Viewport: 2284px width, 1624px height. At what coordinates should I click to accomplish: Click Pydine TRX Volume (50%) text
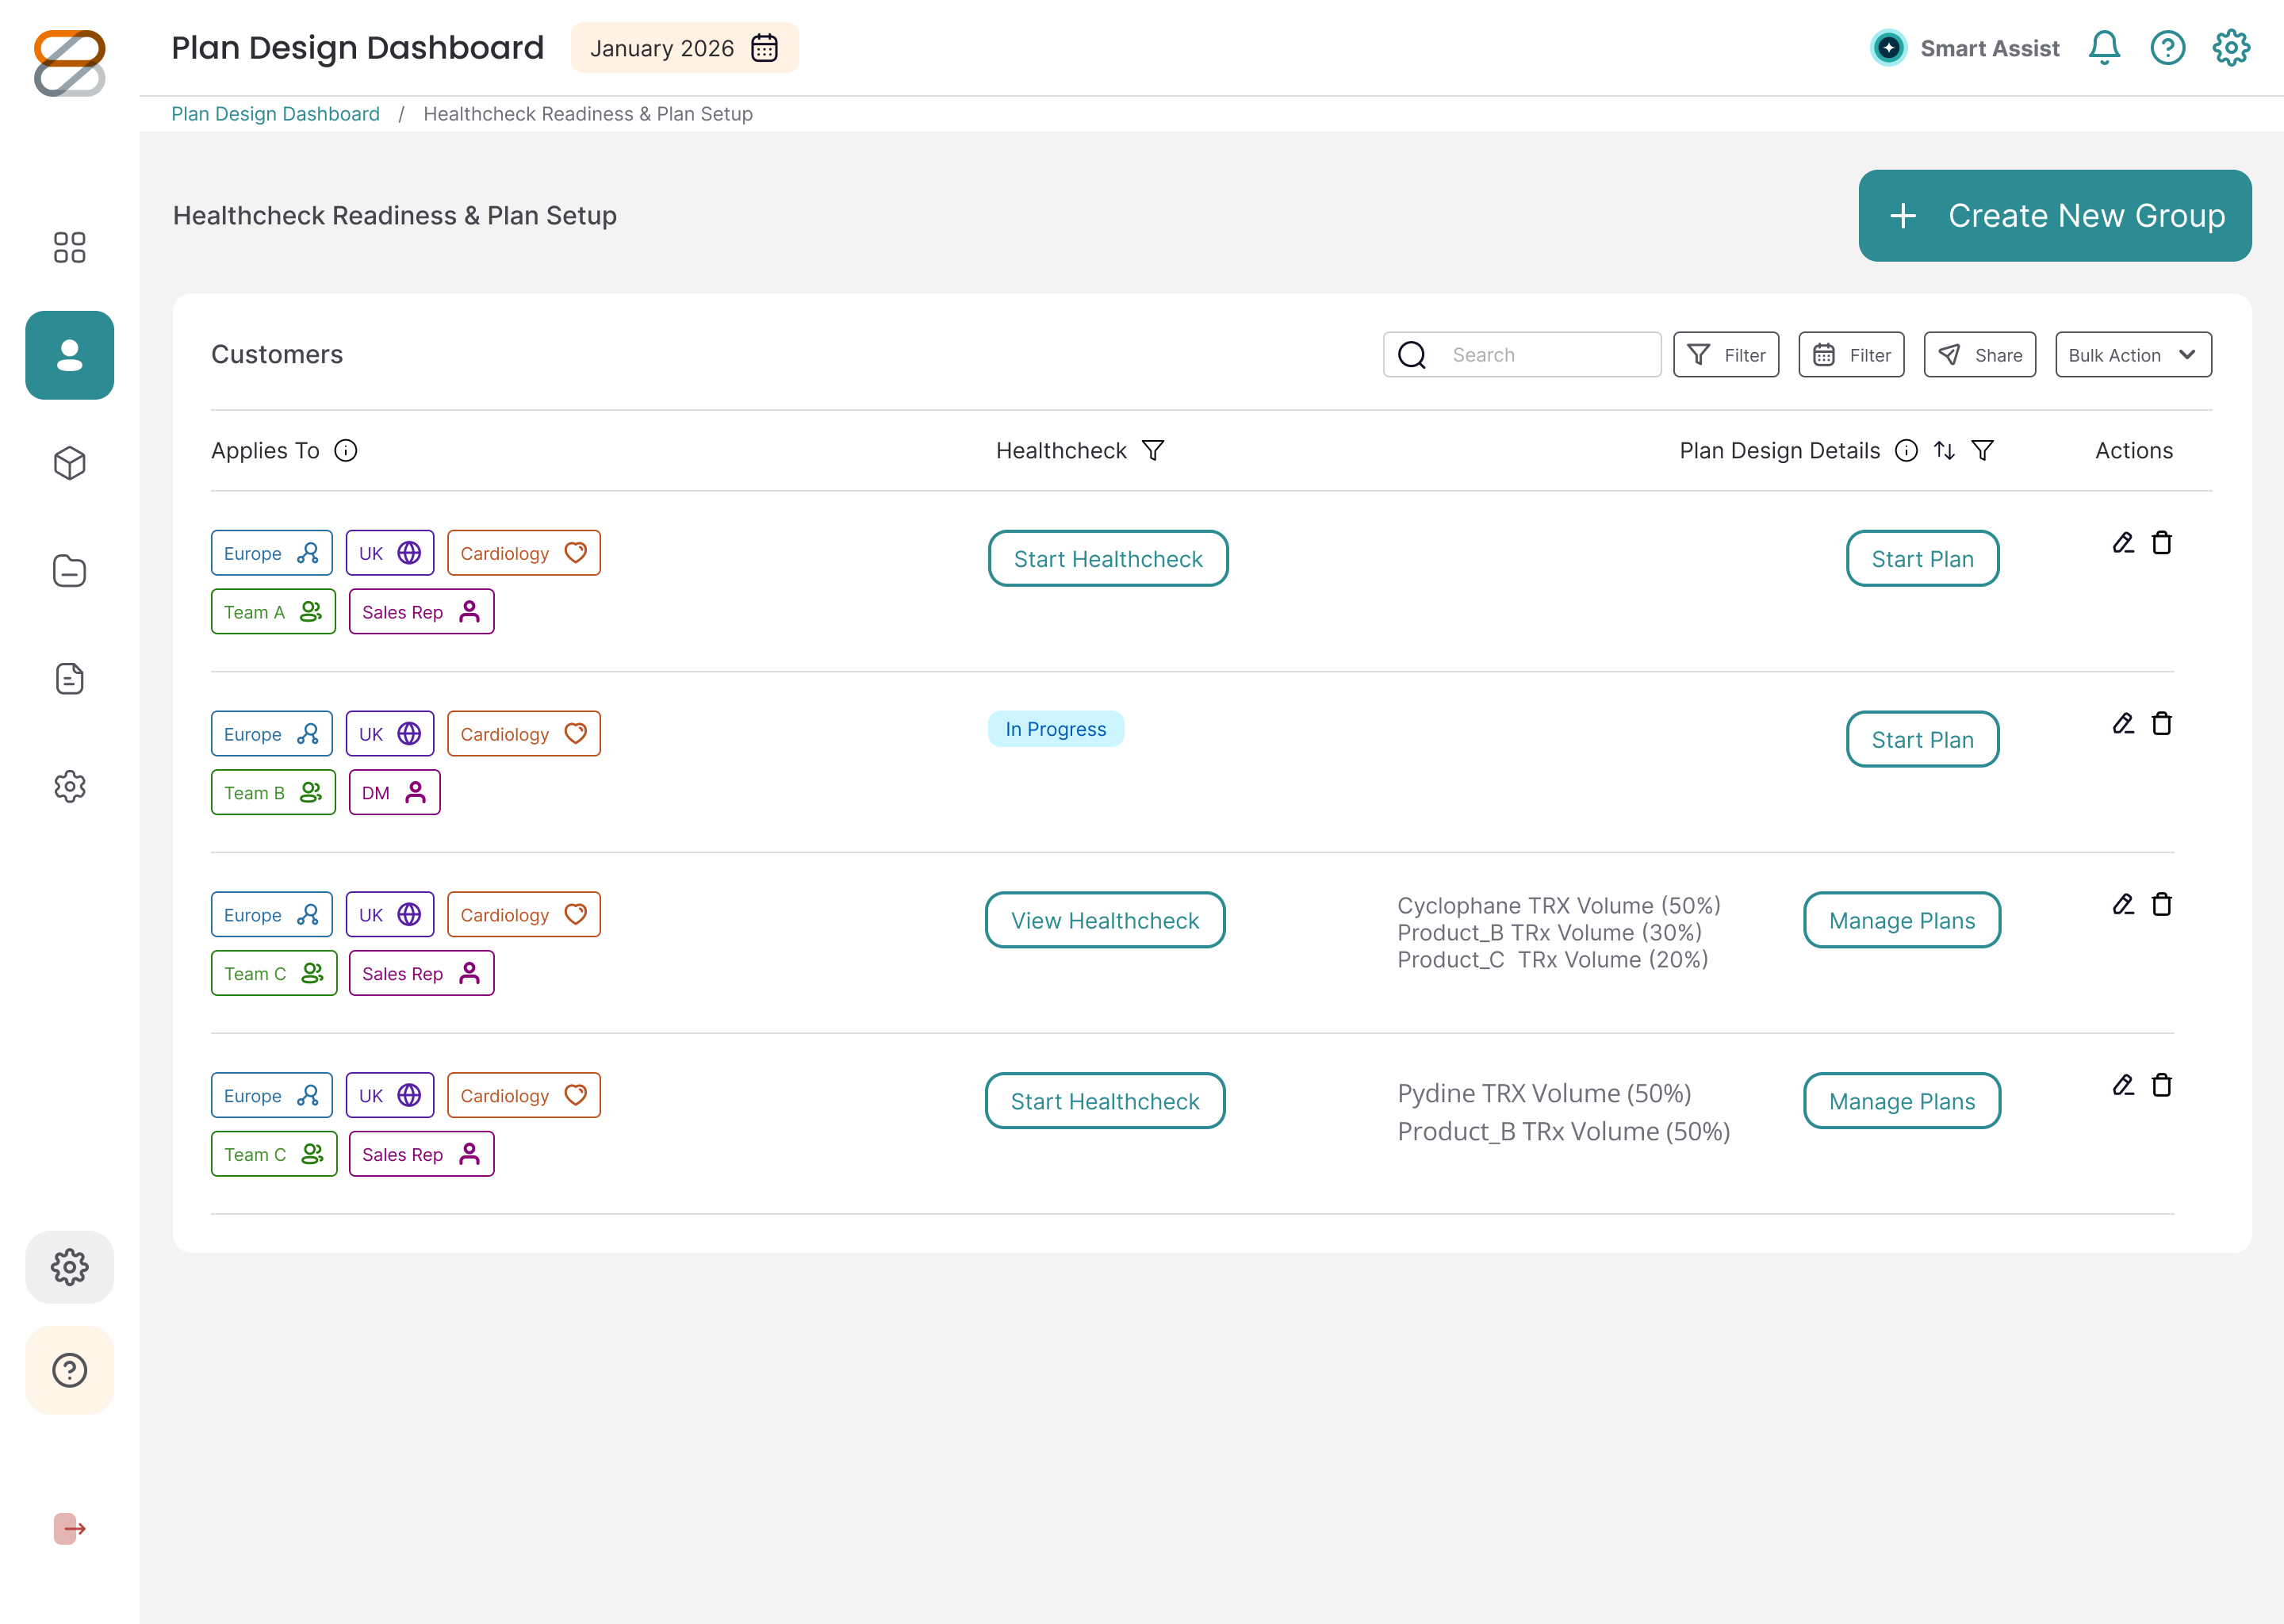point(1544,1094)
